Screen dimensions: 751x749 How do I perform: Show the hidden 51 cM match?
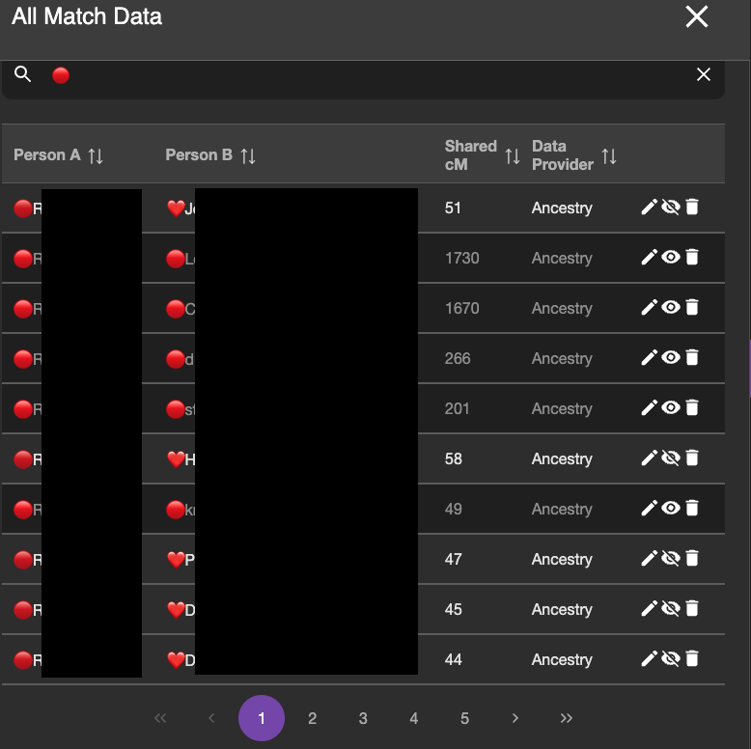coord(671,208)
